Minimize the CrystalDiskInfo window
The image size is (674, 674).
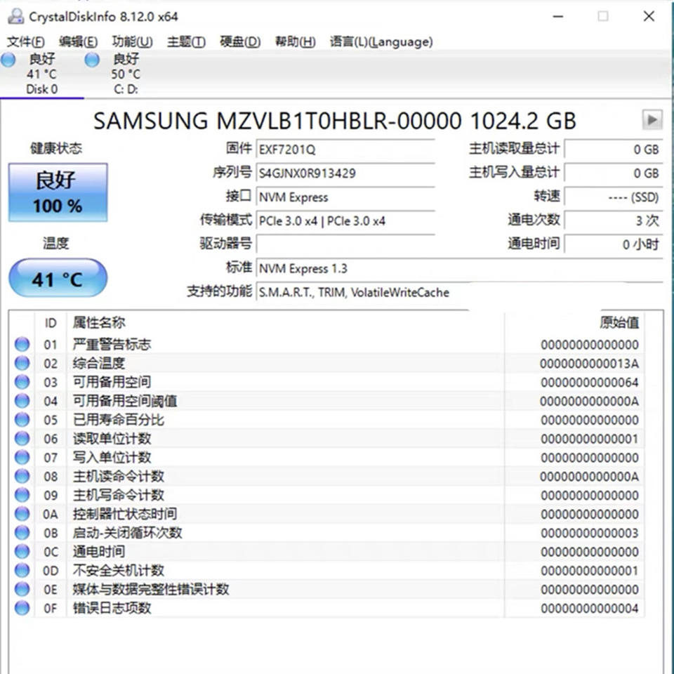tap(558, 16)
